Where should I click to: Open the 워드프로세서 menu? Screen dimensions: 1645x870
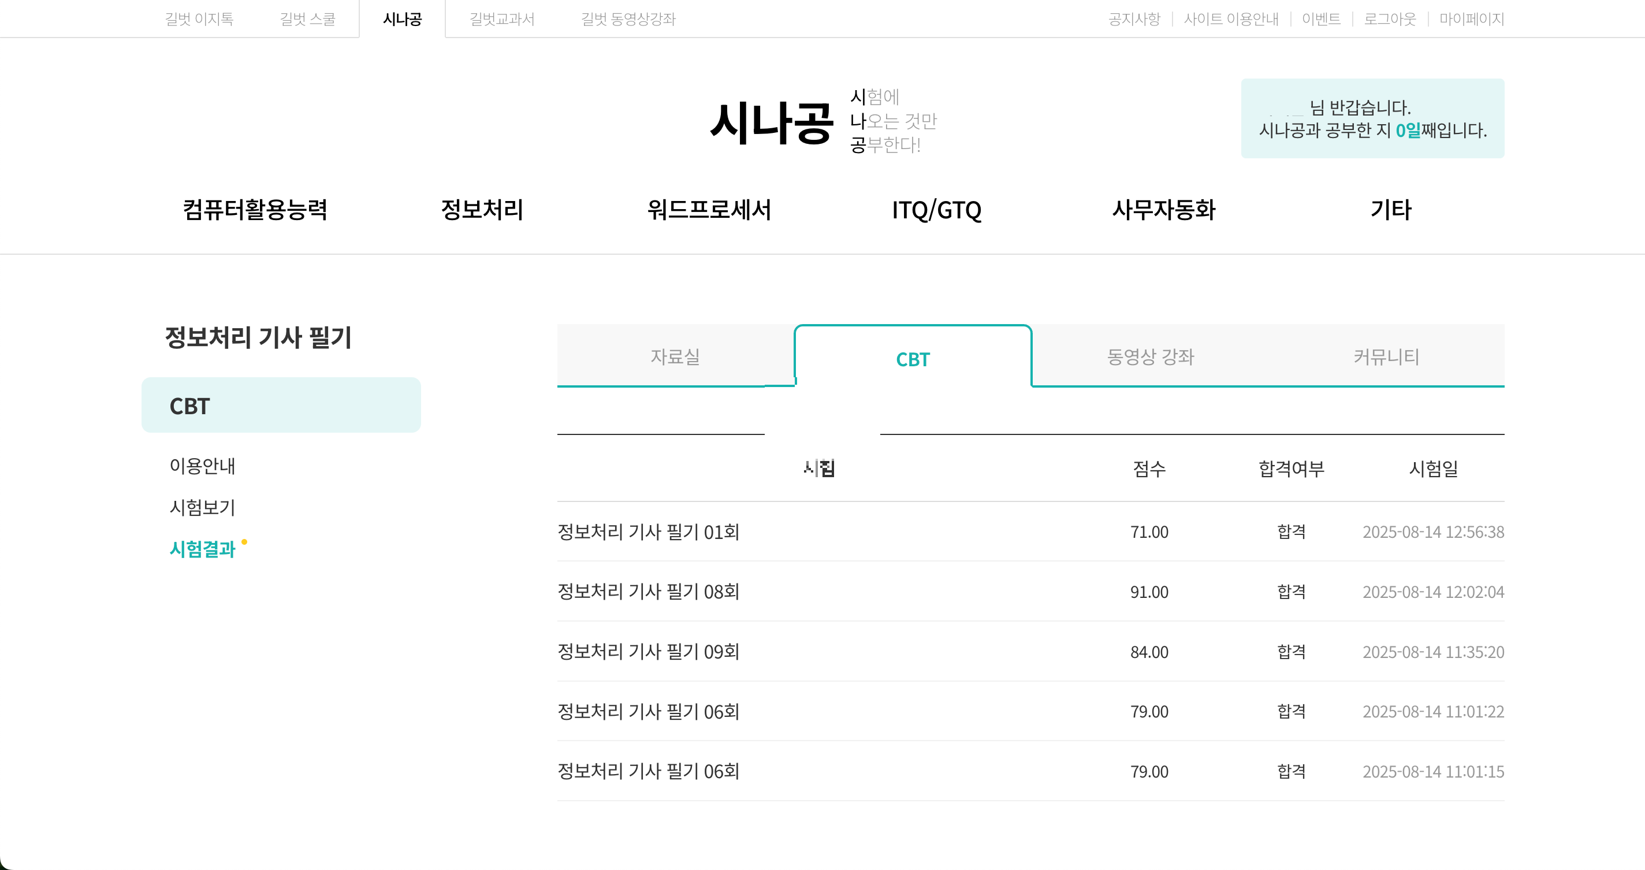click(709, 210)
